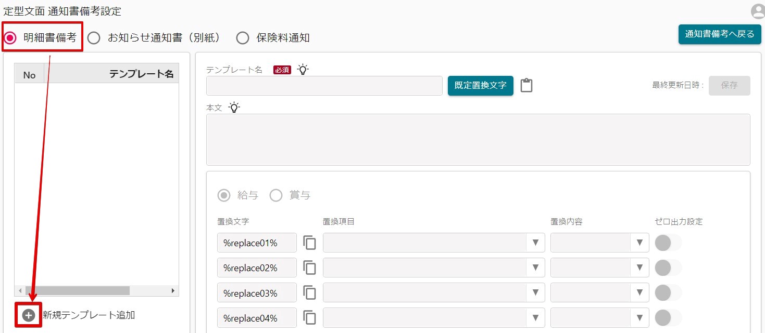Click the 必須 badge
The height and width of the screenshot is (333, 765).
pos(282,70)
